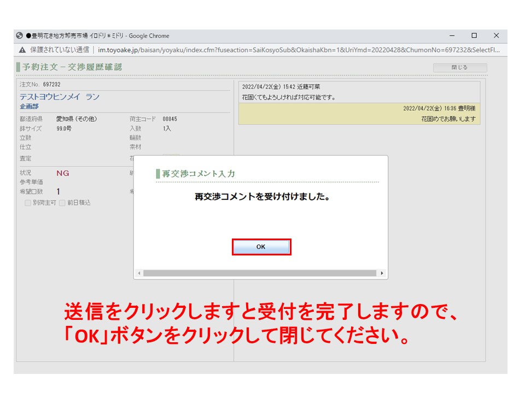This screenshot has width=525, height=393.
Task: Close the Chrome popup window
Action: pos(496,35)
